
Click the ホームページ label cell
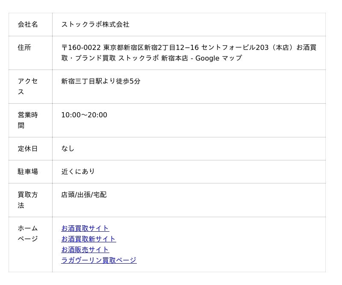click(28, 233)
